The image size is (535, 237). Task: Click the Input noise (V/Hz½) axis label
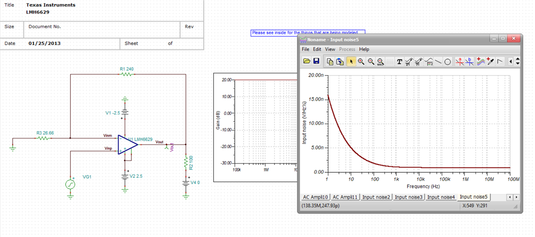[305, 123]
